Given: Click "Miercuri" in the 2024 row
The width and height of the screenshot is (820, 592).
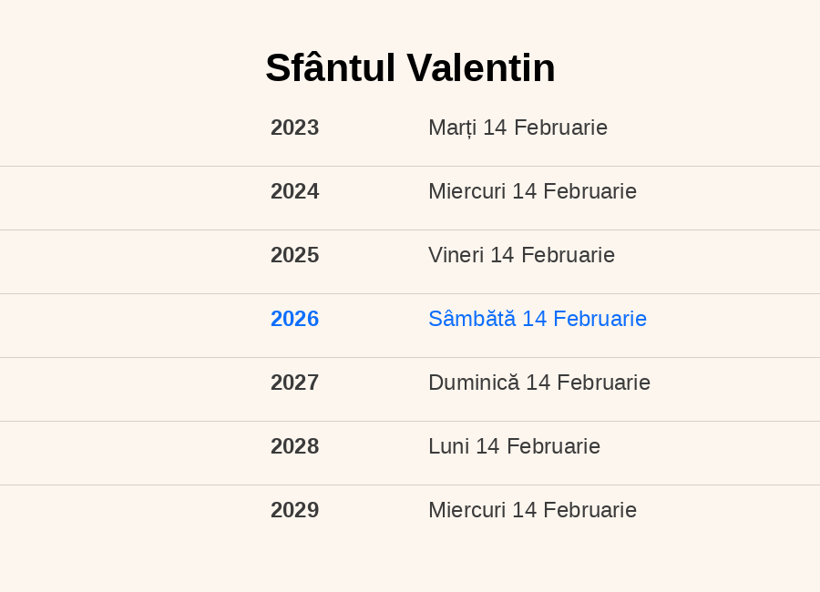Looking at the screenshot, I should (x=466, y=191).
